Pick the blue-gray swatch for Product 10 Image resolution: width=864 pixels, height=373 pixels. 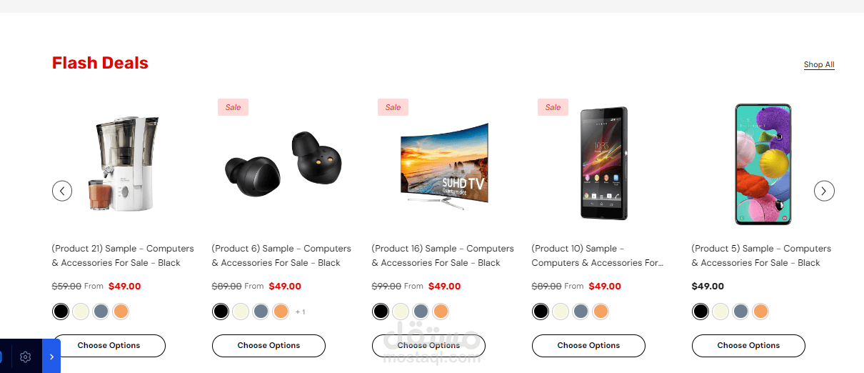point(581,312)
